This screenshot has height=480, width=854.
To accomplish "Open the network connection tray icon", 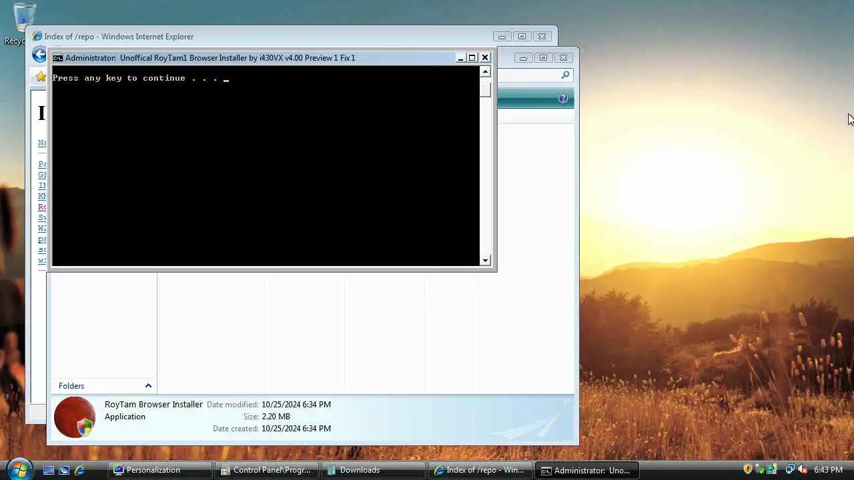I will coord(790,469).
